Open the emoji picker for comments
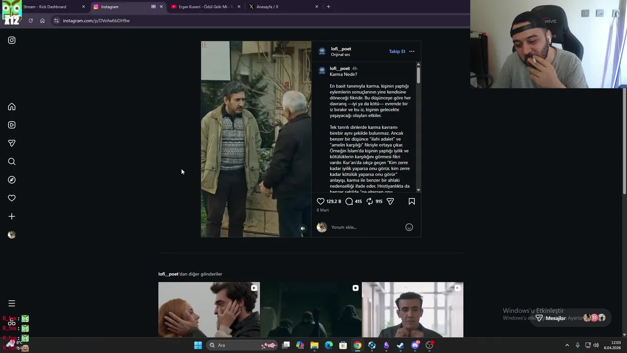The image size is (627, 353). click(x=409, y=227)
